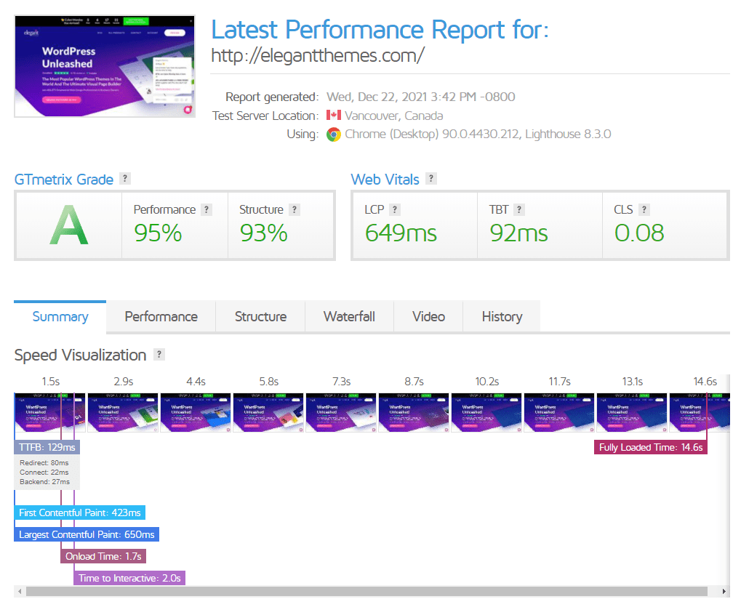Click the Performance percentage help icon
741x607 pixels.
tap(206, 209)
